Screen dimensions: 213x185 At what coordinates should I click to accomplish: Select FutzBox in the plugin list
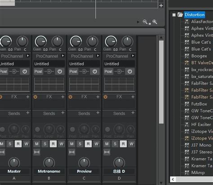click(x=199, y=104)
